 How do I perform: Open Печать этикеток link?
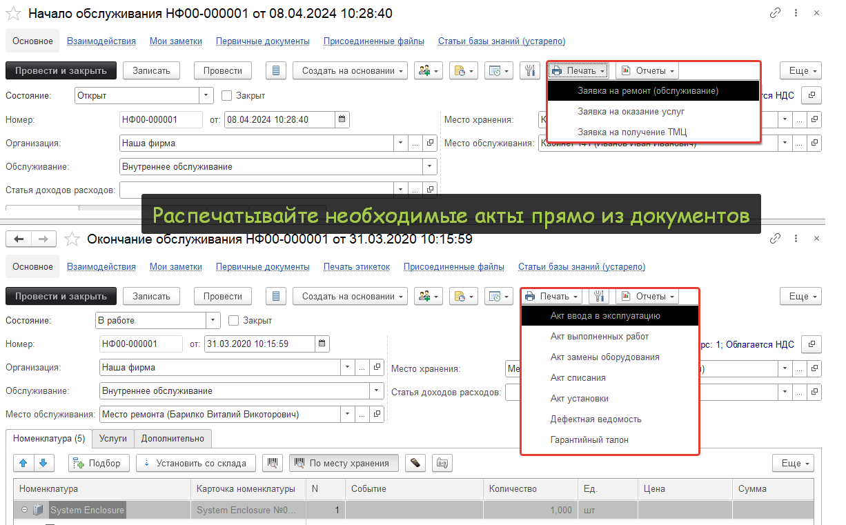tap(356, 266)
